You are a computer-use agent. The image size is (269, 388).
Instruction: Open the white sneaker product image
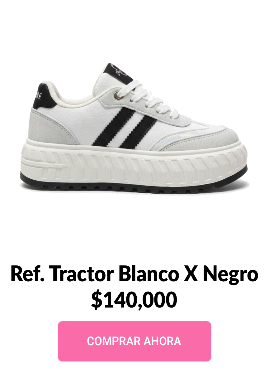[134, 129]
